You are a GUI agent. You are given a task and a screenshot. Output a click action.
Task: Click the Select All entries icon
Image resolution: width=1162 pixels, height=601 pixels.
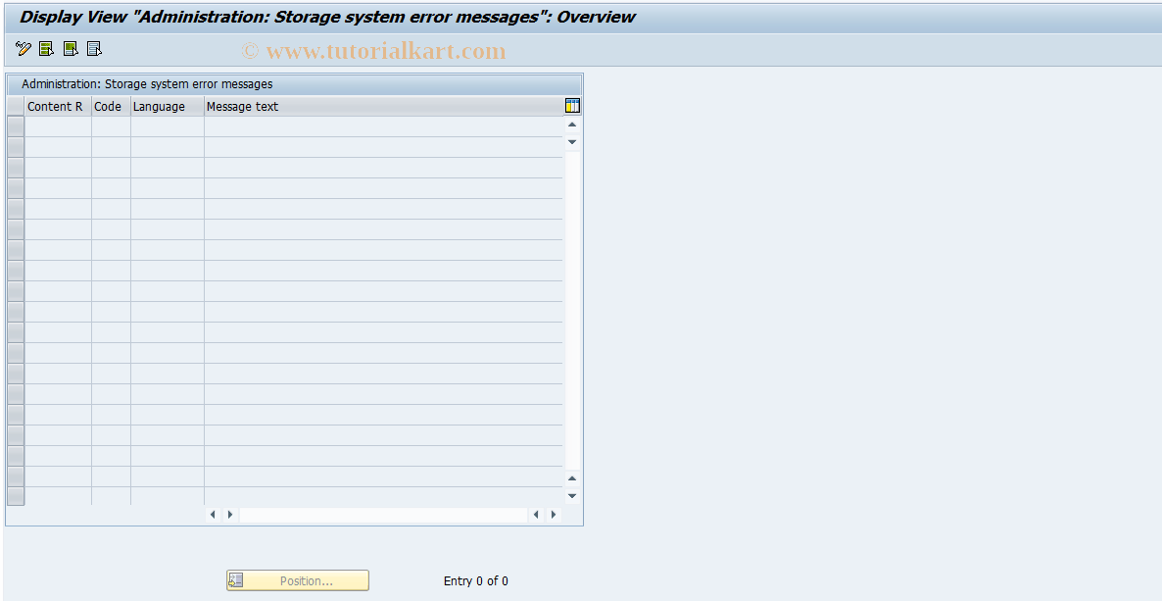[x=46, y=48]
